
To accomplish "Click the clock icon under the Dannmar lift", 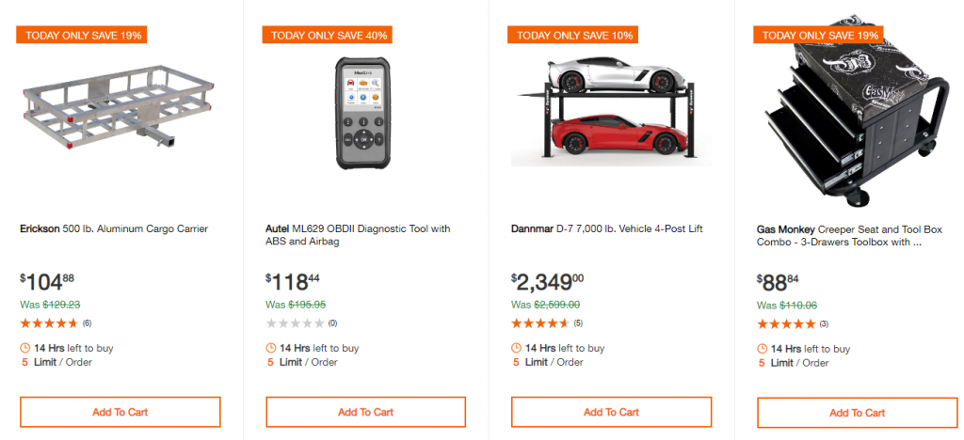I will tap(517, 348).
